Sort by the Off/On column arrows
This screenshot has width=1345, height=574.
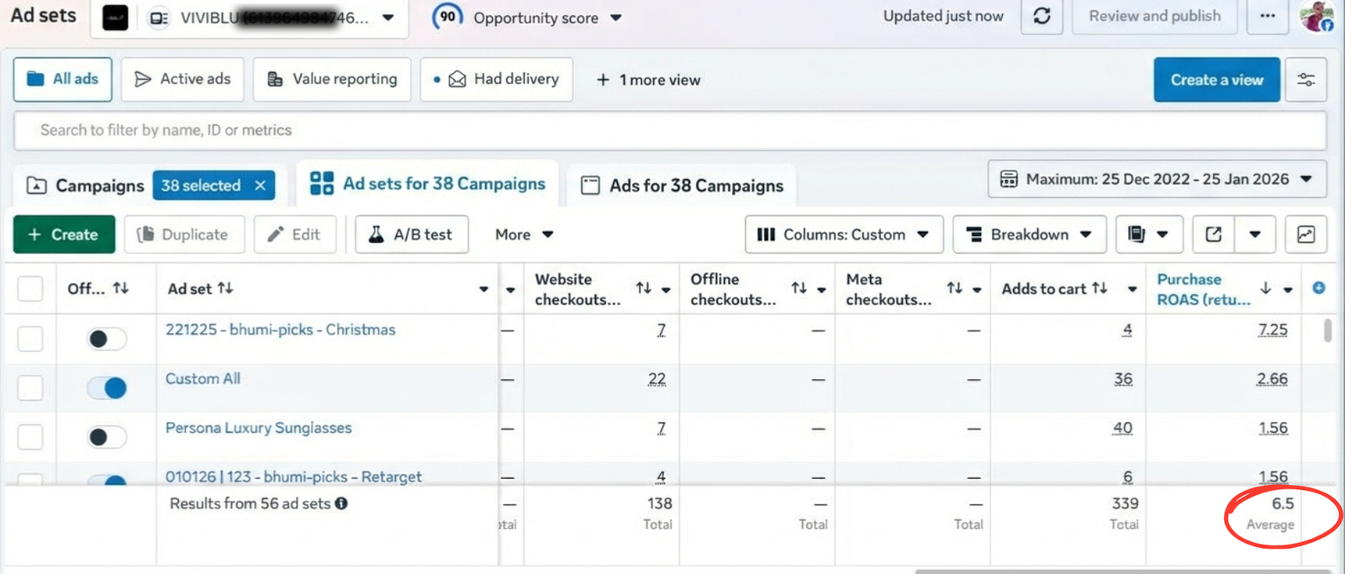pos(121,288)
